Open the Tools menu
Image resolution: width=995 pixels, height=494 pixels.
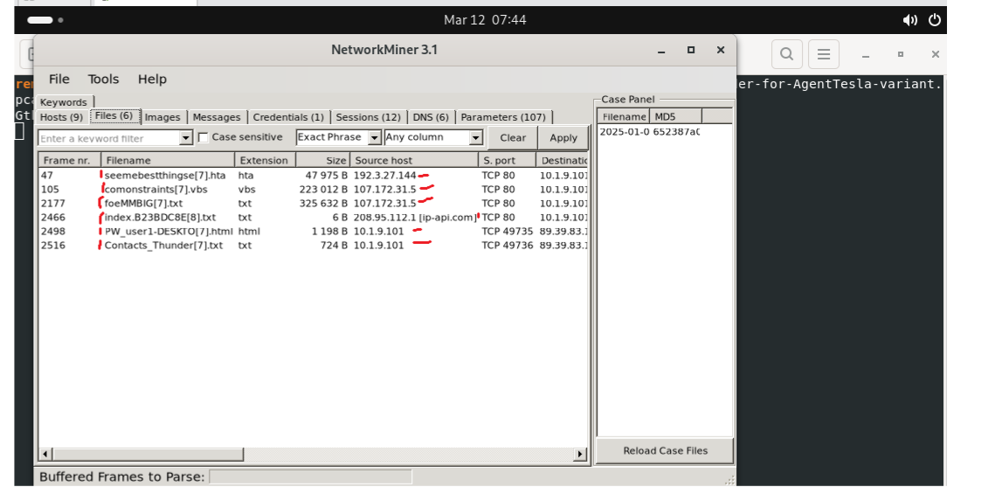(103, 80)
